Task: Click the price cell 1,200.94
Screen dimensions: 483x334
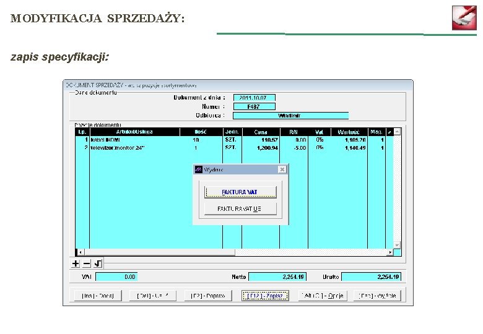Action: (x=268, y=148)
